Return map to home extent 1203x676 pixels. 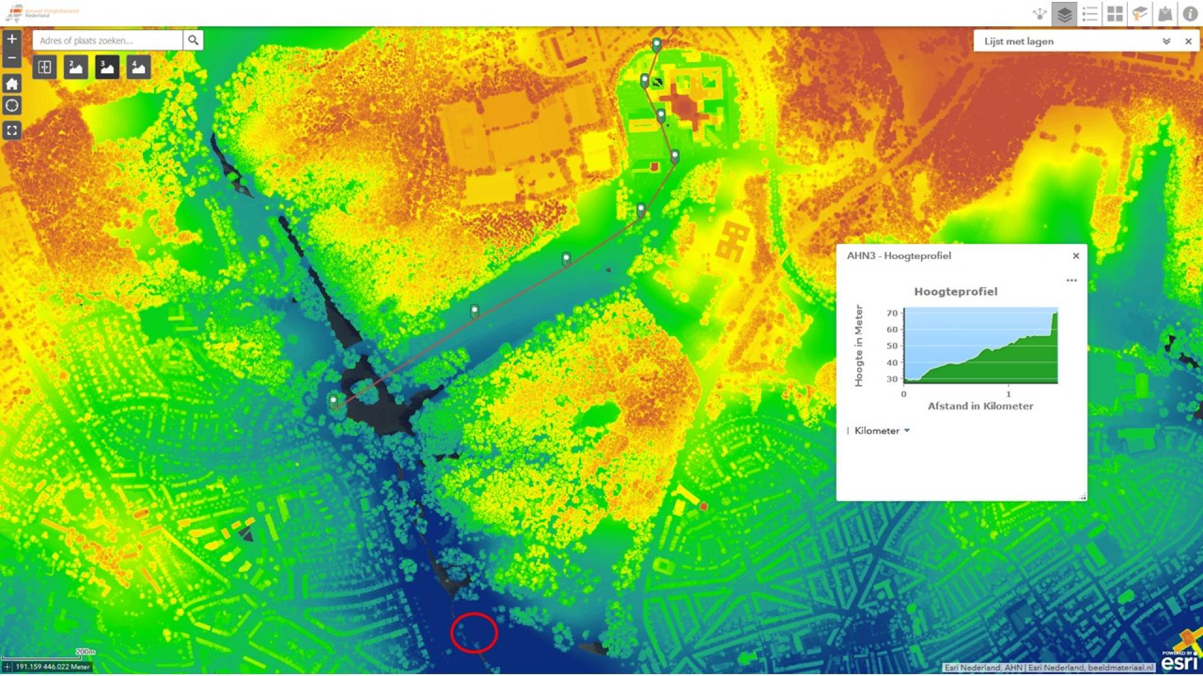(x=12, y=83)
